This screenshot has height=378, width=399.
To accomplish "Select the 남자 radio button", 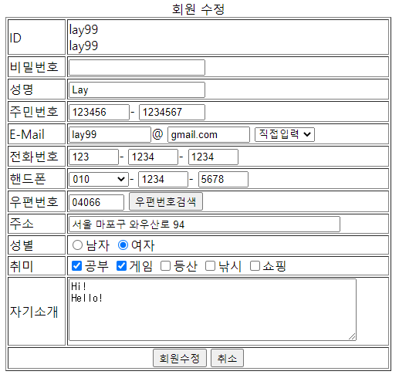I will (x=77, y=245).
